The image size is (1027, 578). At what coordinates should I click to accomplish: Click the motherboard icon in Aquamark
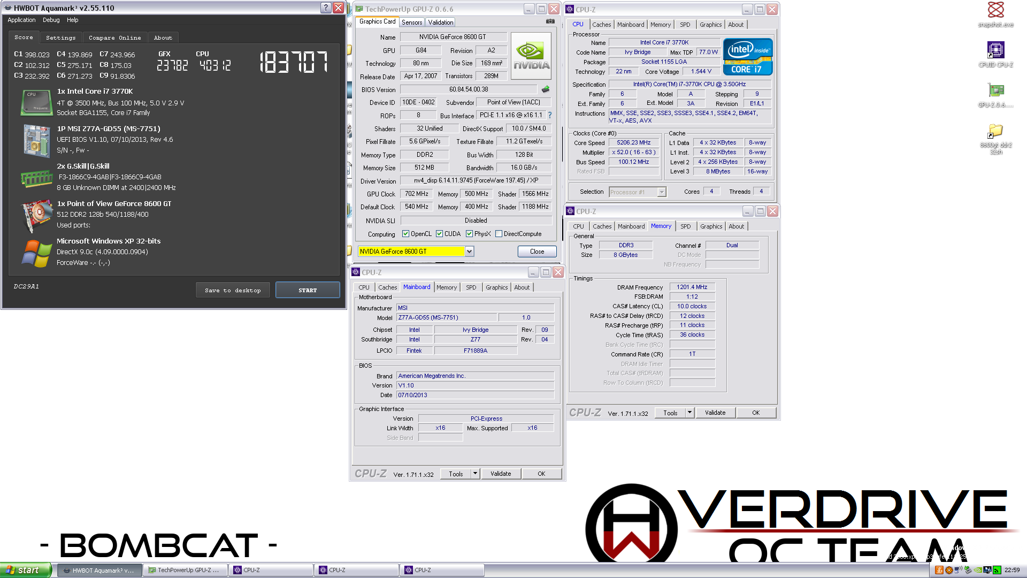pyautogui.click(x=36, y=140)
